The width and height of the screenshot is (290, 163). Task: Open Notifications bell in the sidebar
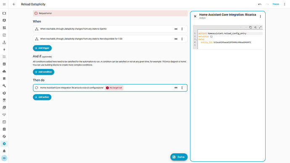coord(4,151)
